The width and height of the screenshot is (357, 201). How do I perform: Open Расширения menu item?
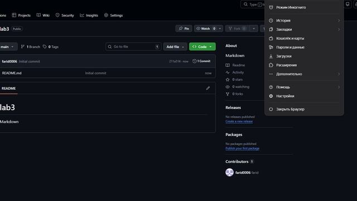(304, 65)
